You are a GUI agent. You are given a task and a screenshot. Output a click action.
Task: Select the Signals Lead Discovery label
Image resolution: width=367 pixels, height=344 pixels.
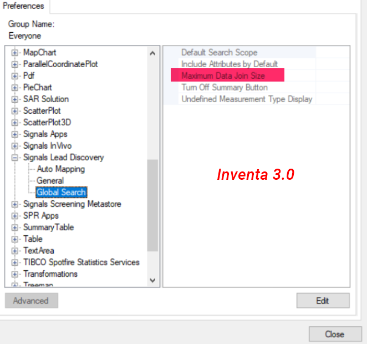coord(63,158)
